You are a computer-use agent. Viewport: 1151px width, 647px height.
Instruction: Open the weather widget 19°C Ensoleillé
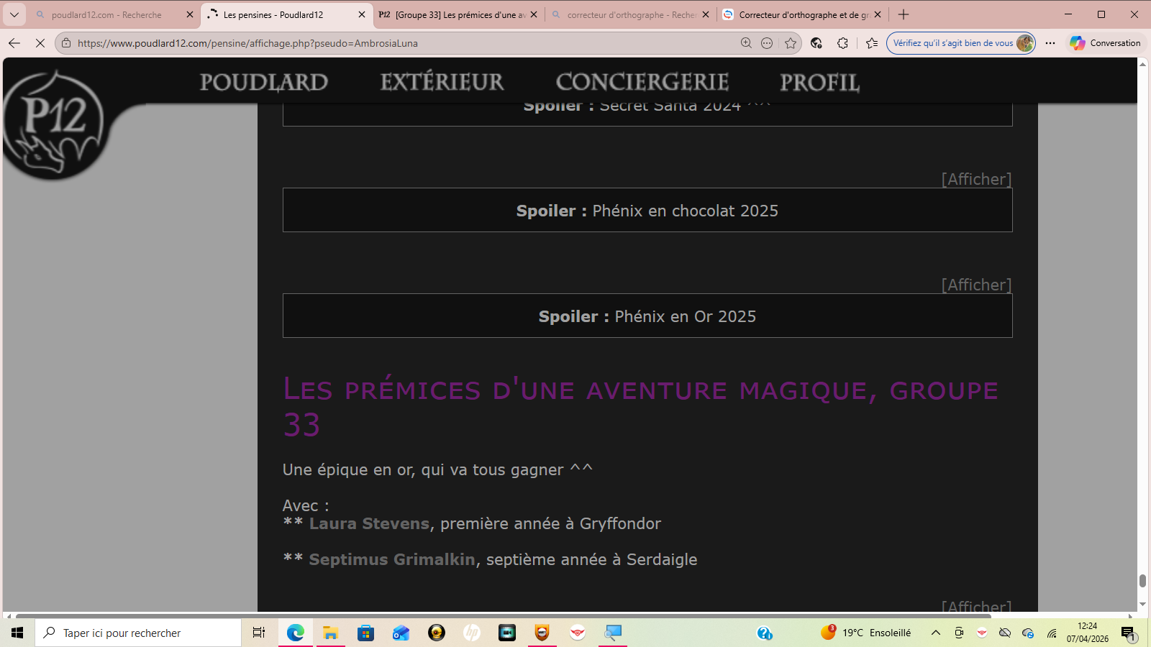(865, 633)
